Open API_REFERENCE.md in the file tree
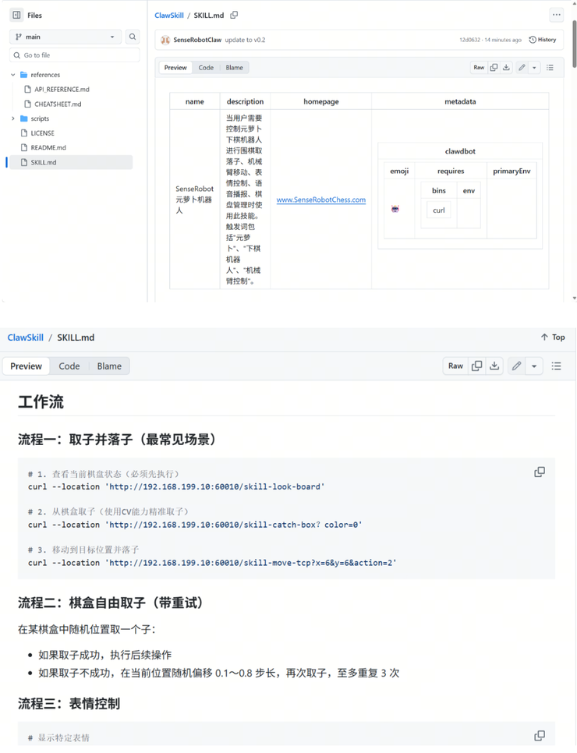 62,90
